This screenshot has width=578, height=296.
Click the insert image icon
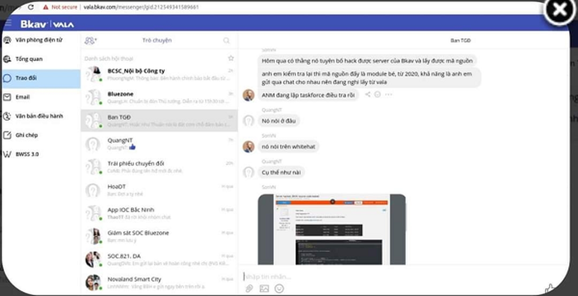coord(264,289)
